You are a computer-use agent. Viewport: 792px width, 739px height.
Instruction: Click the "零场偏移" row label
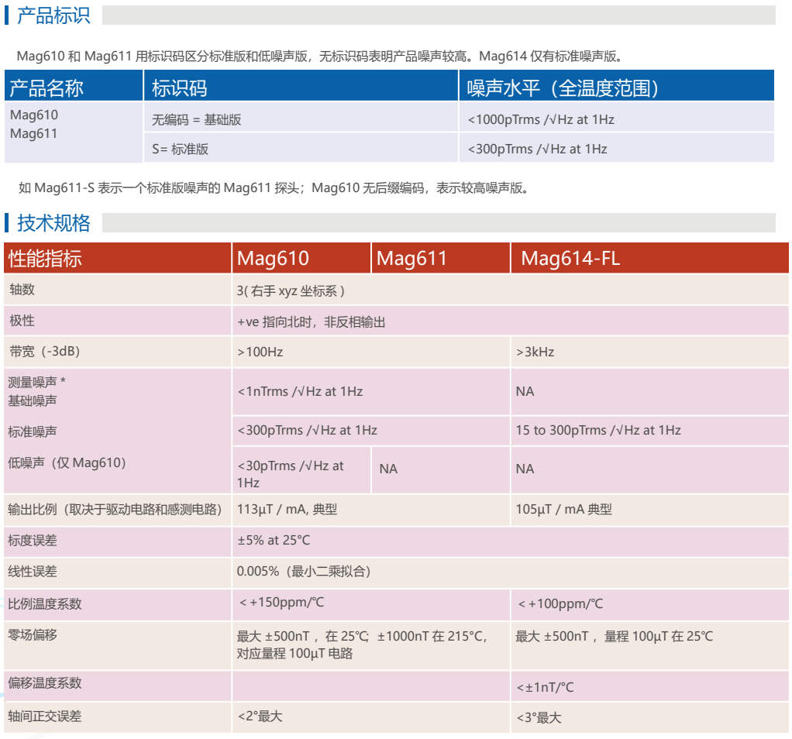point(33,635)
